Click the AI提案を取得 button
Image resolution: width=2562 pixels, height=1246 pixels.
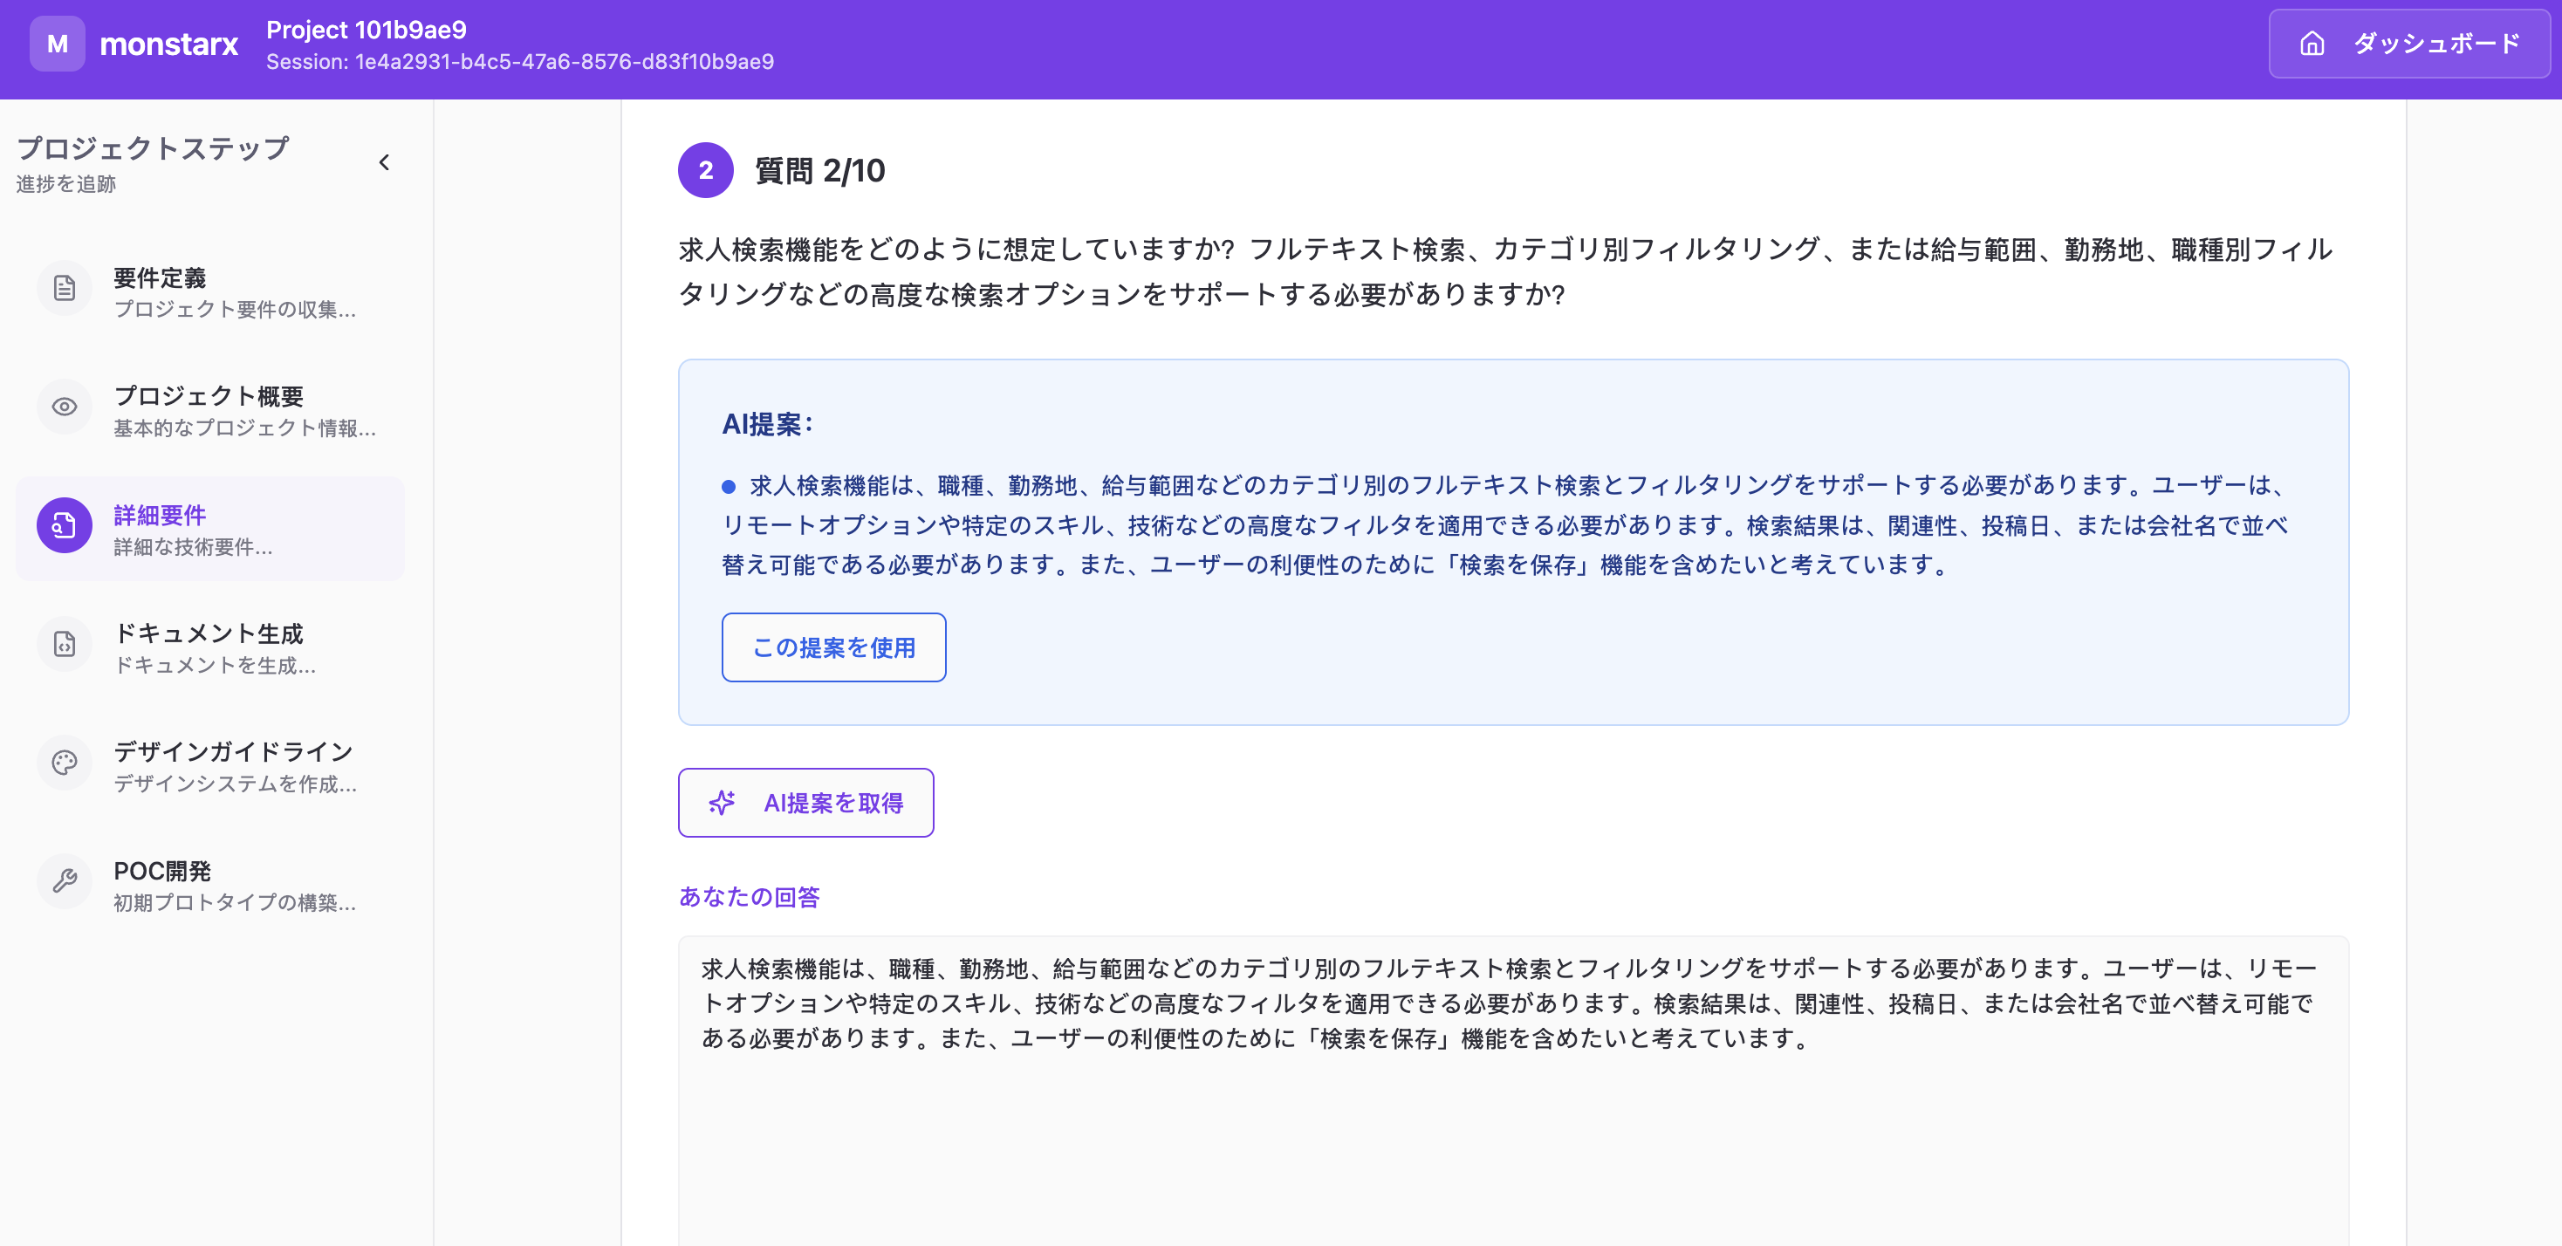[x=805, y=803]
